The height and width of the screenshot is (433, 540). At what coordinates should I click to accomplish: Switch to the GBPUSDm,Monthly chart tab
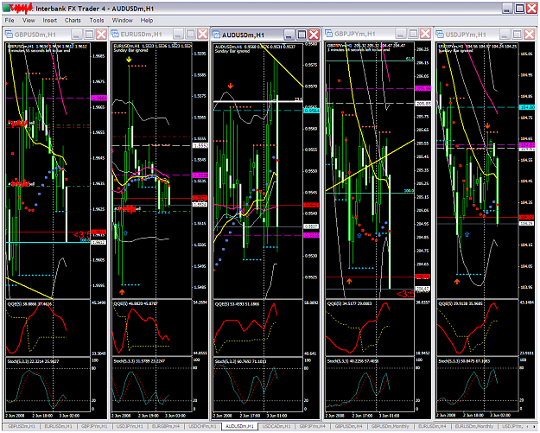[390, 426]
